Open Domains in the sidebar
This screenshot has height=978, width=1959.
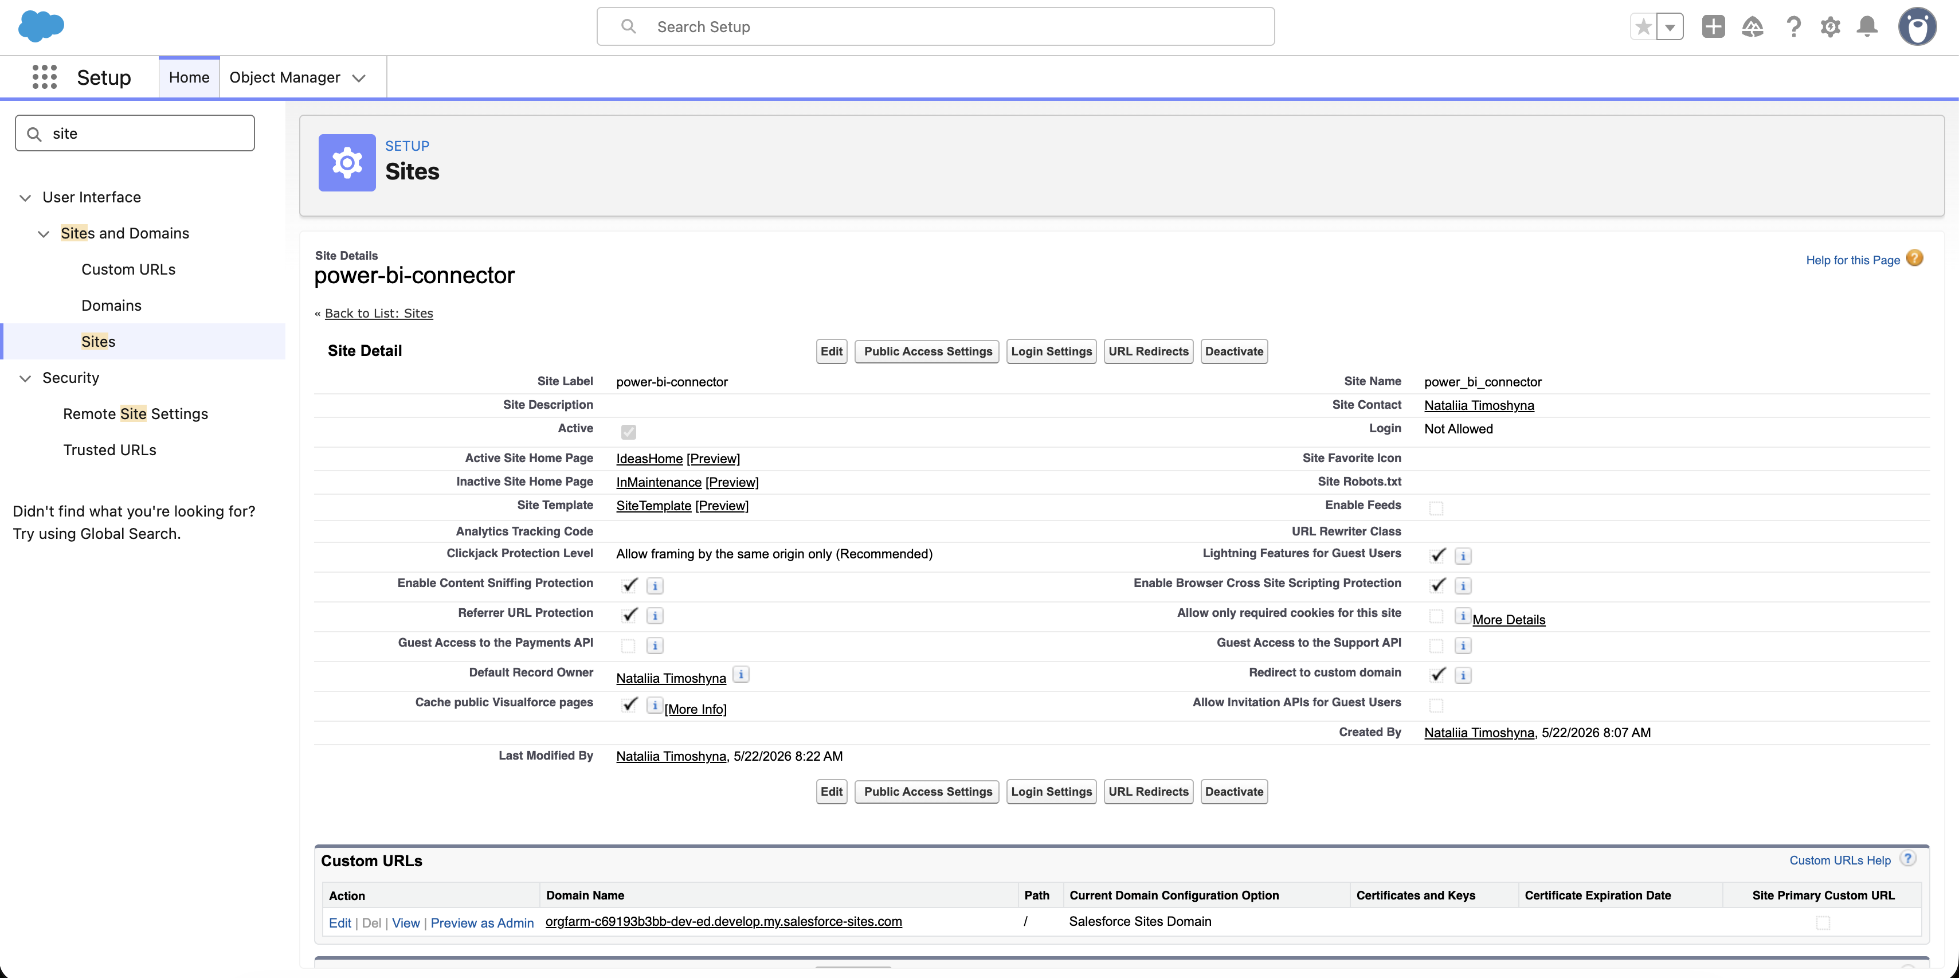click(x=111, y=305)
